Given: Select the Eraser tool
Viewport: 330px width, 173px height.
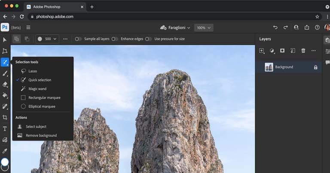Looking at the screenshot, I should pos(5,84).
